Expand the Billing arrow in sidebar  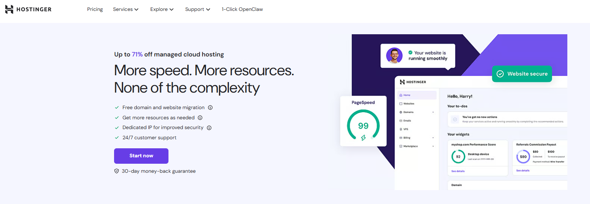click(433, 138)
